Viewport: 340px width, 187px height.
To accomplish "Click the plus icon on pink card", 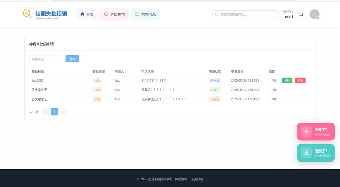I will (x=306, y=132).
